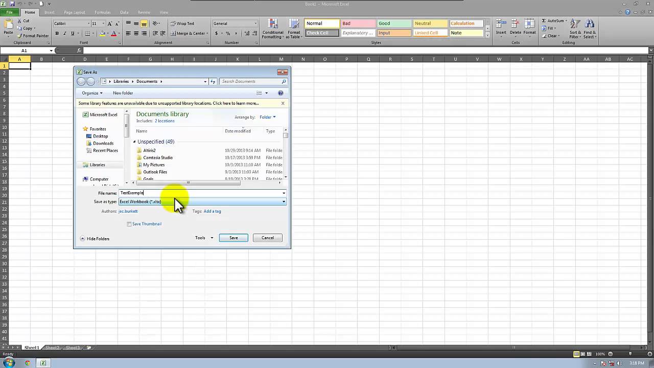The width and height of the screenshot is (654, 368).
Task: Click the Add a tag link
Action: click(212, 211)
